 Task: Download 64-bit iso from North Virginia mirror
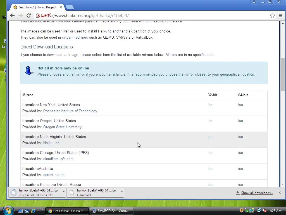coord(240,137)
